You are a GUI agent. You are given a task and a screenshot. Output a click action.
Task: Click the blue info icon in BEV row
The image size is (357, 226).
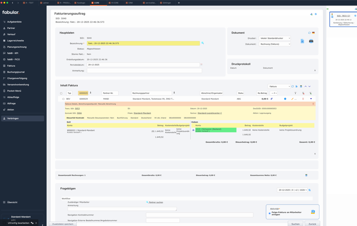(285, 99)
